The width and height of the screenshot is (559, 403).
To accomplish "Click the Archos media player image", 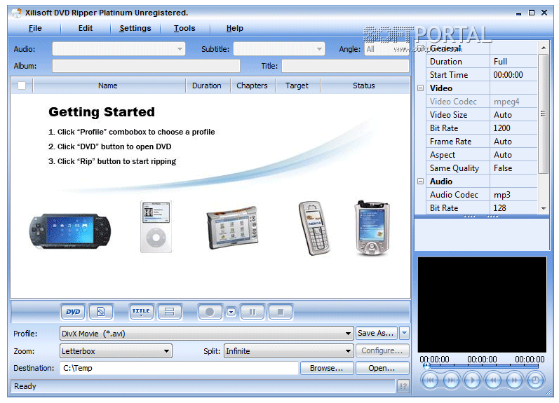I will pyautogui.click(x=232, y=227).
